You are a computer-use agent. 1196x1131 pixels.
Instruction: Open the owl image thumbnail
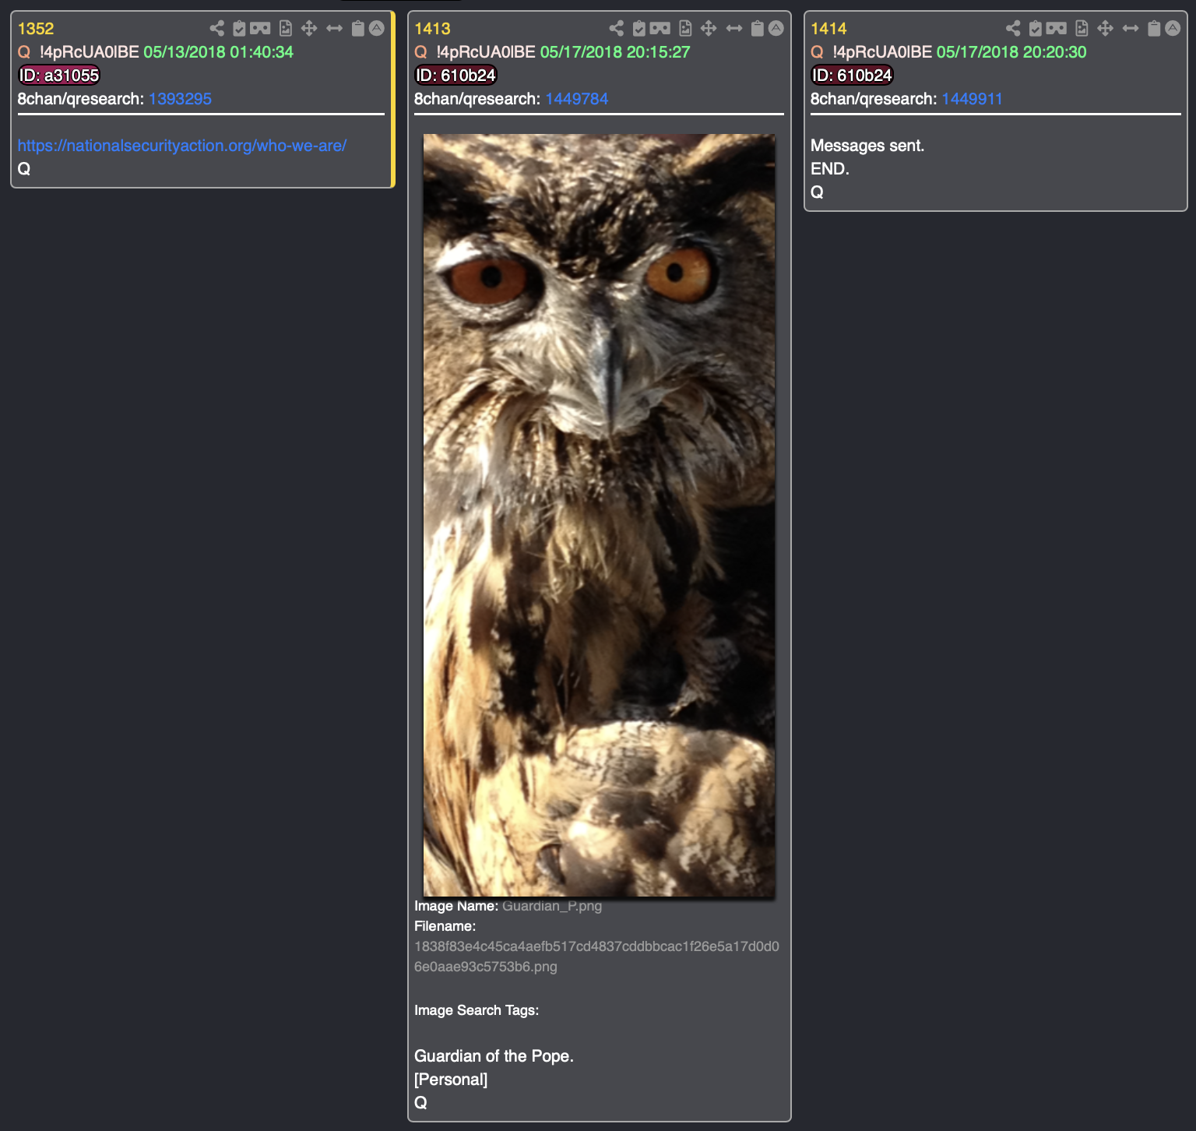coord(599,515)
